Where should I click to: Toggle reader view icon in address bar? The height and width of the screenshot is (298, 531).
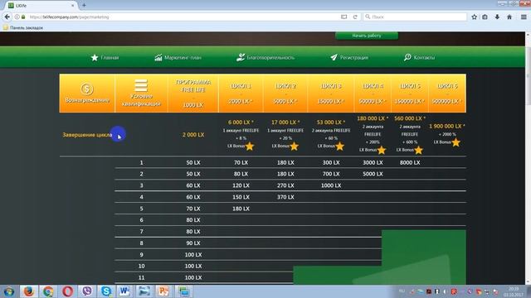coord(343,17)
